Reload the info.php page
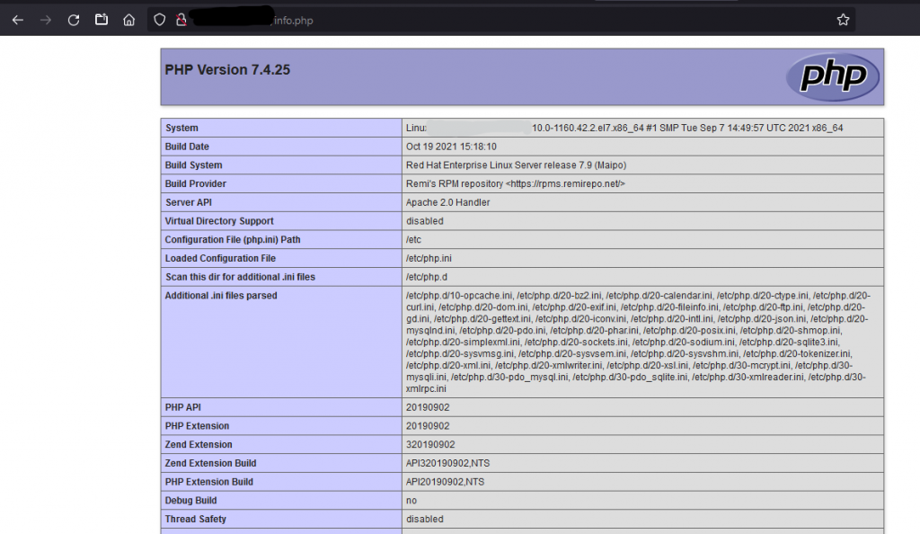Image resolution: width=920 pixels, height=534 pixels. tap(74, 20)
